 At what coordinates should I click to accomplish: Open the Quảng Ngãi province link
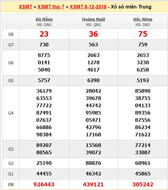(93, 19)
